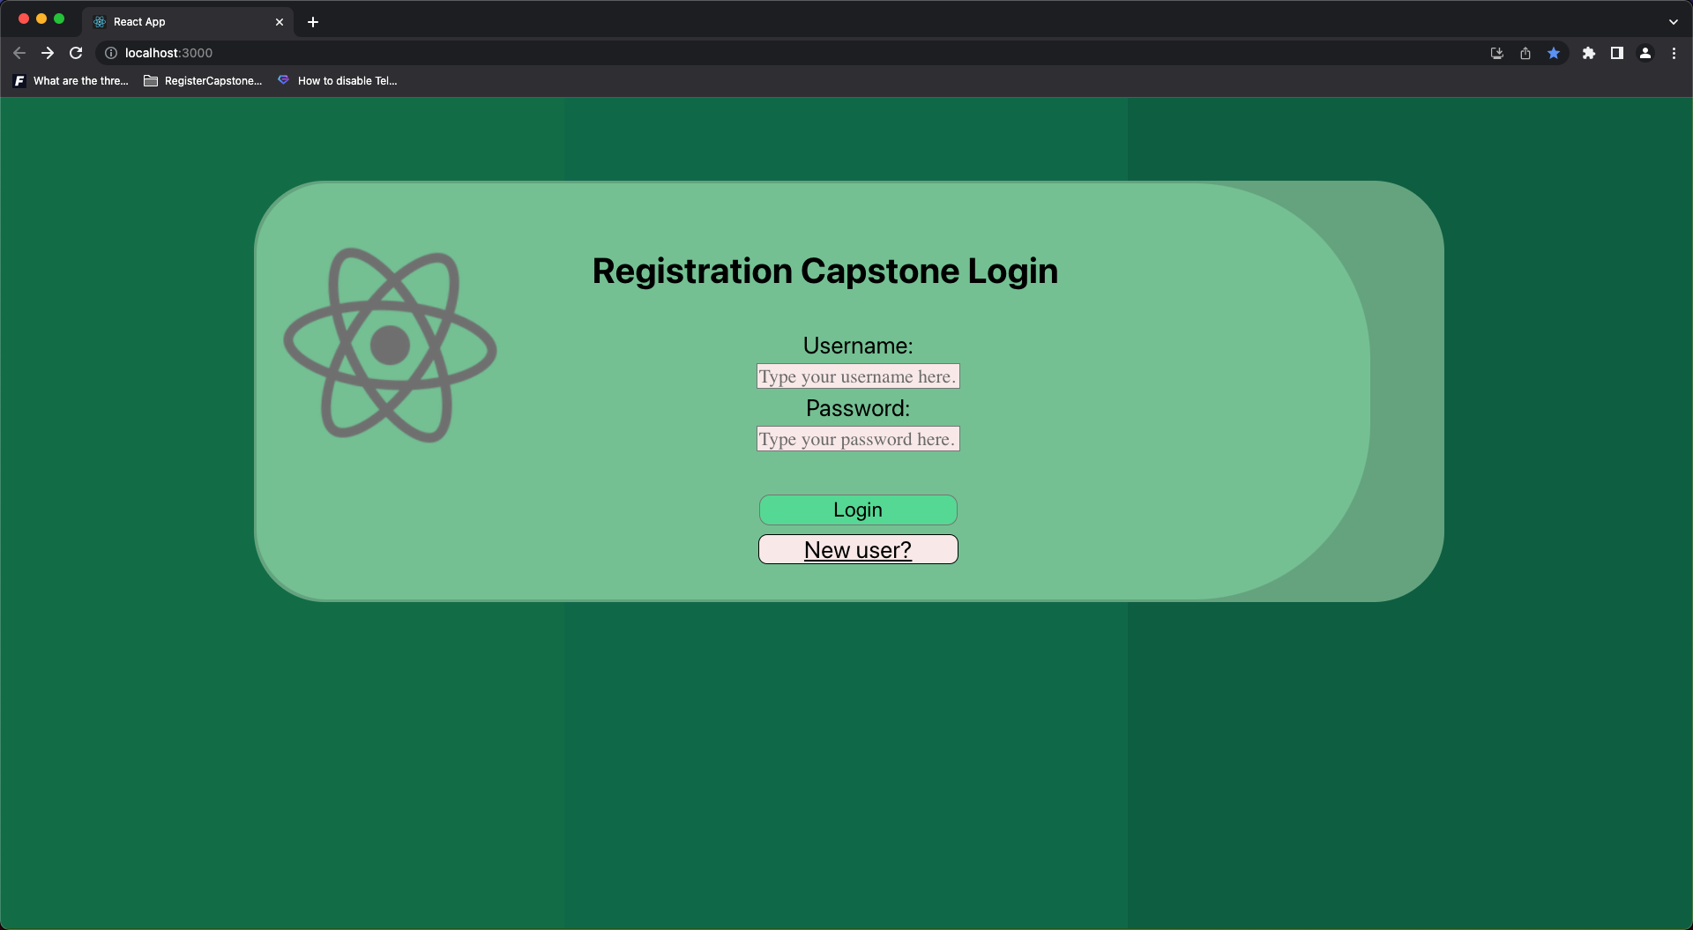Open the RegisterCapstone bookmarks folder

coord(203,81)
